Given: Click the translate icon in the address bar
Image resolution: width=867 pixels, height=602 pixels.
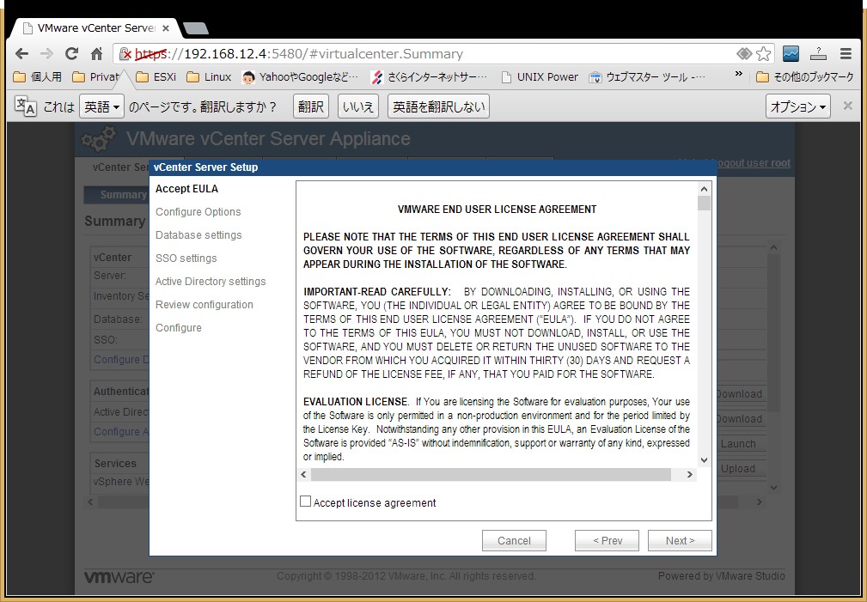Looking at the screenshot, I should 744,53.
